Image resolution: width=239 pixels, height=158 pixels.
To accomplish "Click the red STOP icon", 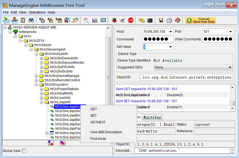I will tap(131, 20).
